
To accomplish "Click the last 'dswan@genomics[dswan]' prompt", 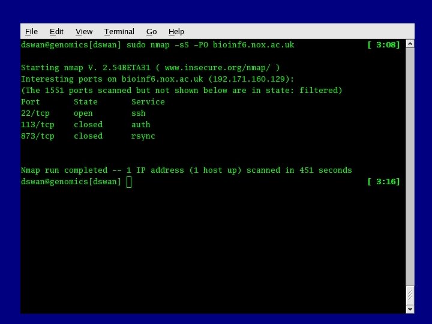I will pos(71,182).
